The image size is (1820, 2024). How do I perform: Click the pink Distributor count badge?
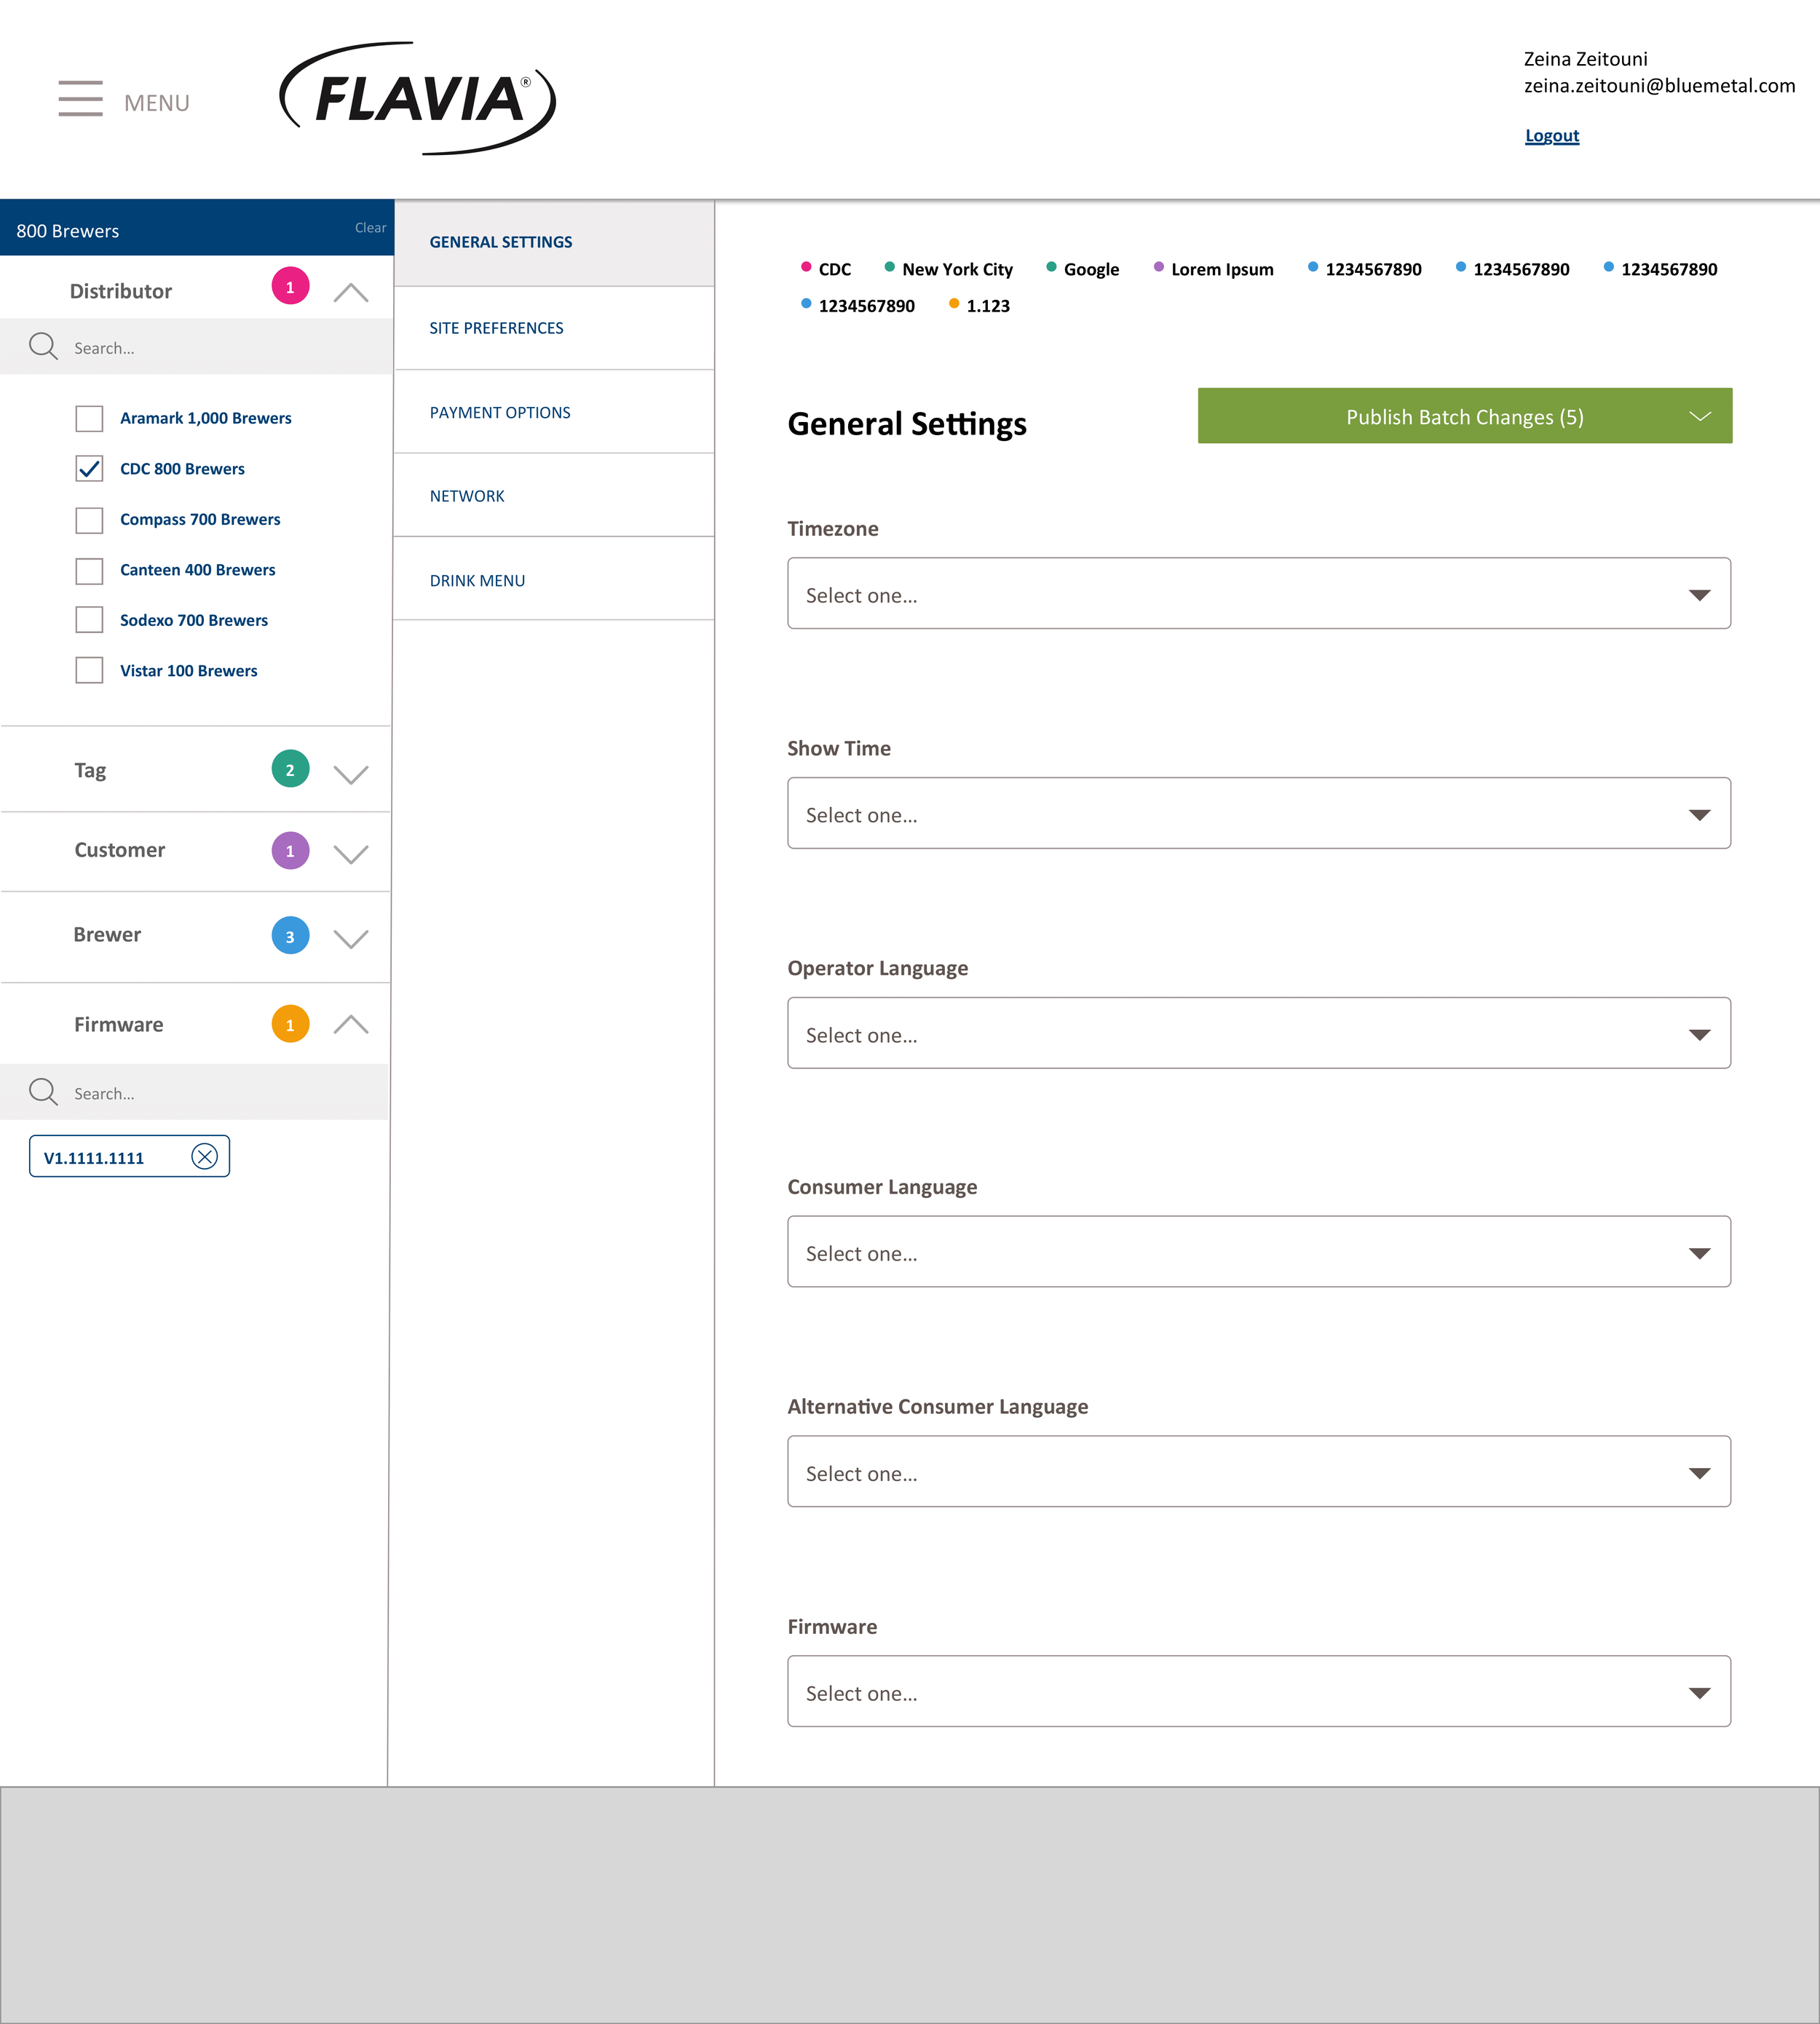290,287
